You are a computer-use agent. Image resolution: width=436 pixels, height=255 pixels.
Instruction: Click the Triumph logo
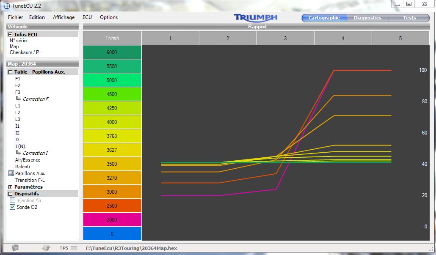(256, 18)
